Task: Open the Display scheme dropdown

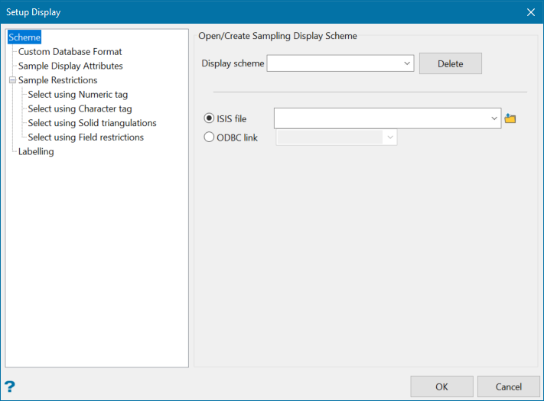Action: click(406, 63)
